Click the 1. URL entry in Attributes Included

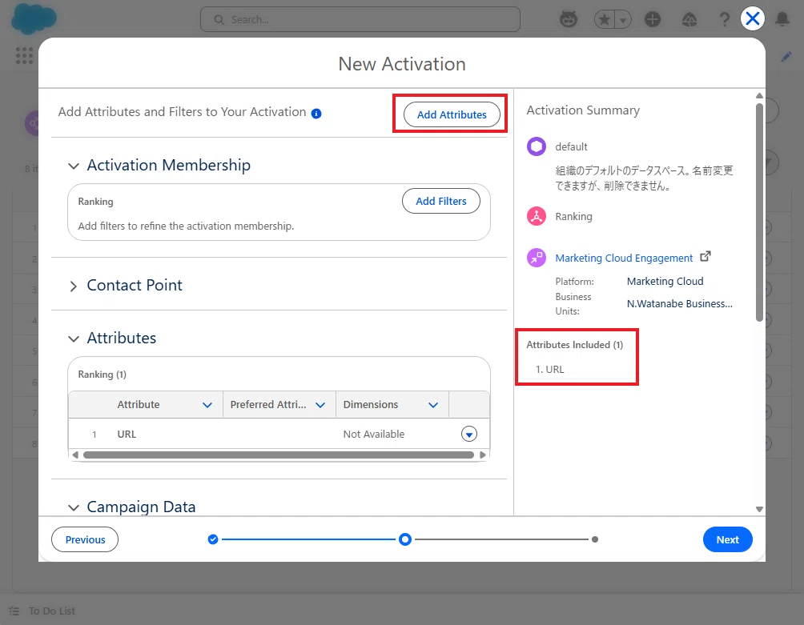[x=549, y=370]
